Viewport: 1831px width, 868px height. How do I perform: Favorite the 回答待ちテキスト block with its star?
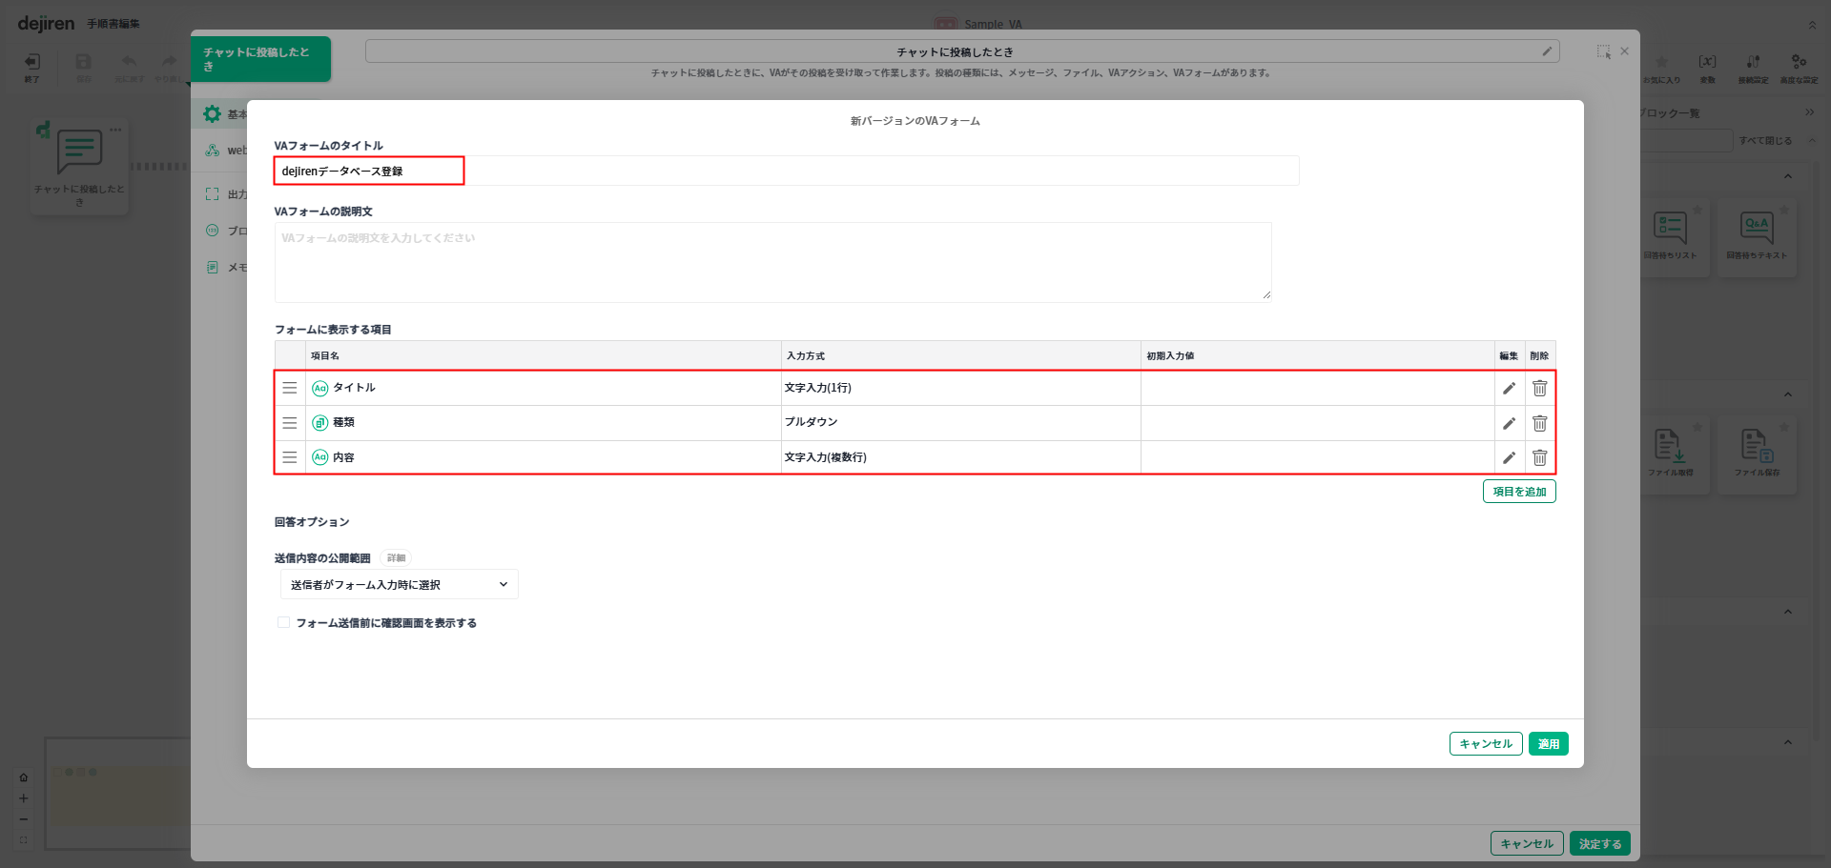point(1784,210)
